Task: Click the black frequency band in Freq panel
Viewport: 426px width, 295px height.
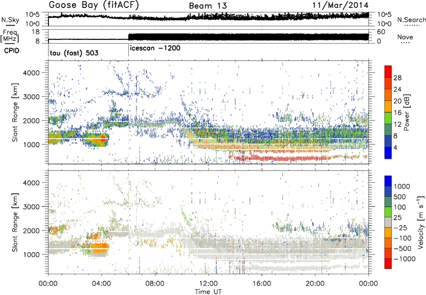Action: 248,37
